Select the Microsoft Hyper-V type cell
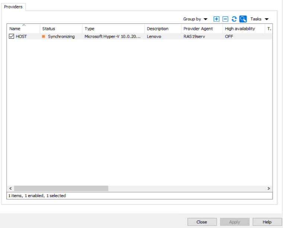283x228 pixels. click(x=112, y=36)
